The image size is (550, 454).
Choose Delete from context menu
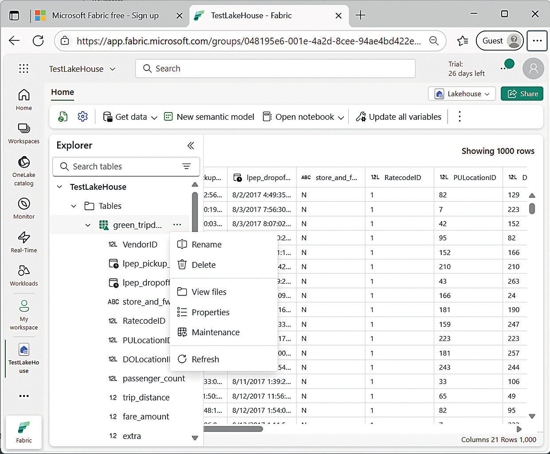(x=224, y=265)
